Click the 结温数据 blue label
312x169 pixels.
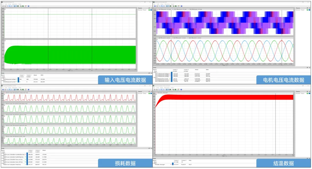click(284, 163)
